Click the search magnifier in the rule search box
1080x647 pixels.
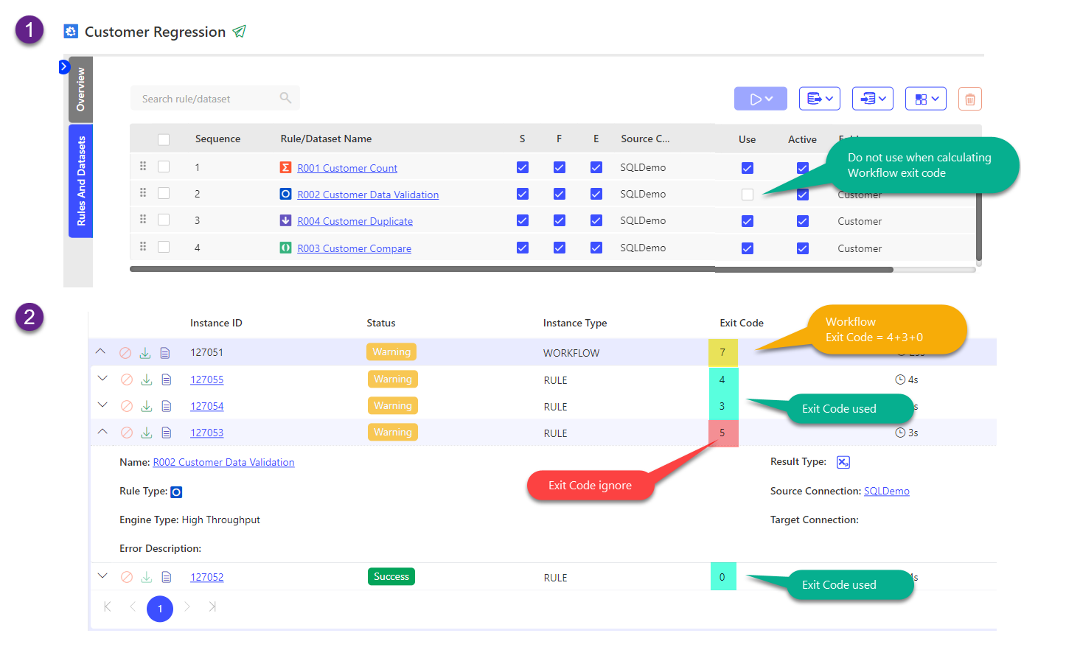click(287, 97)
